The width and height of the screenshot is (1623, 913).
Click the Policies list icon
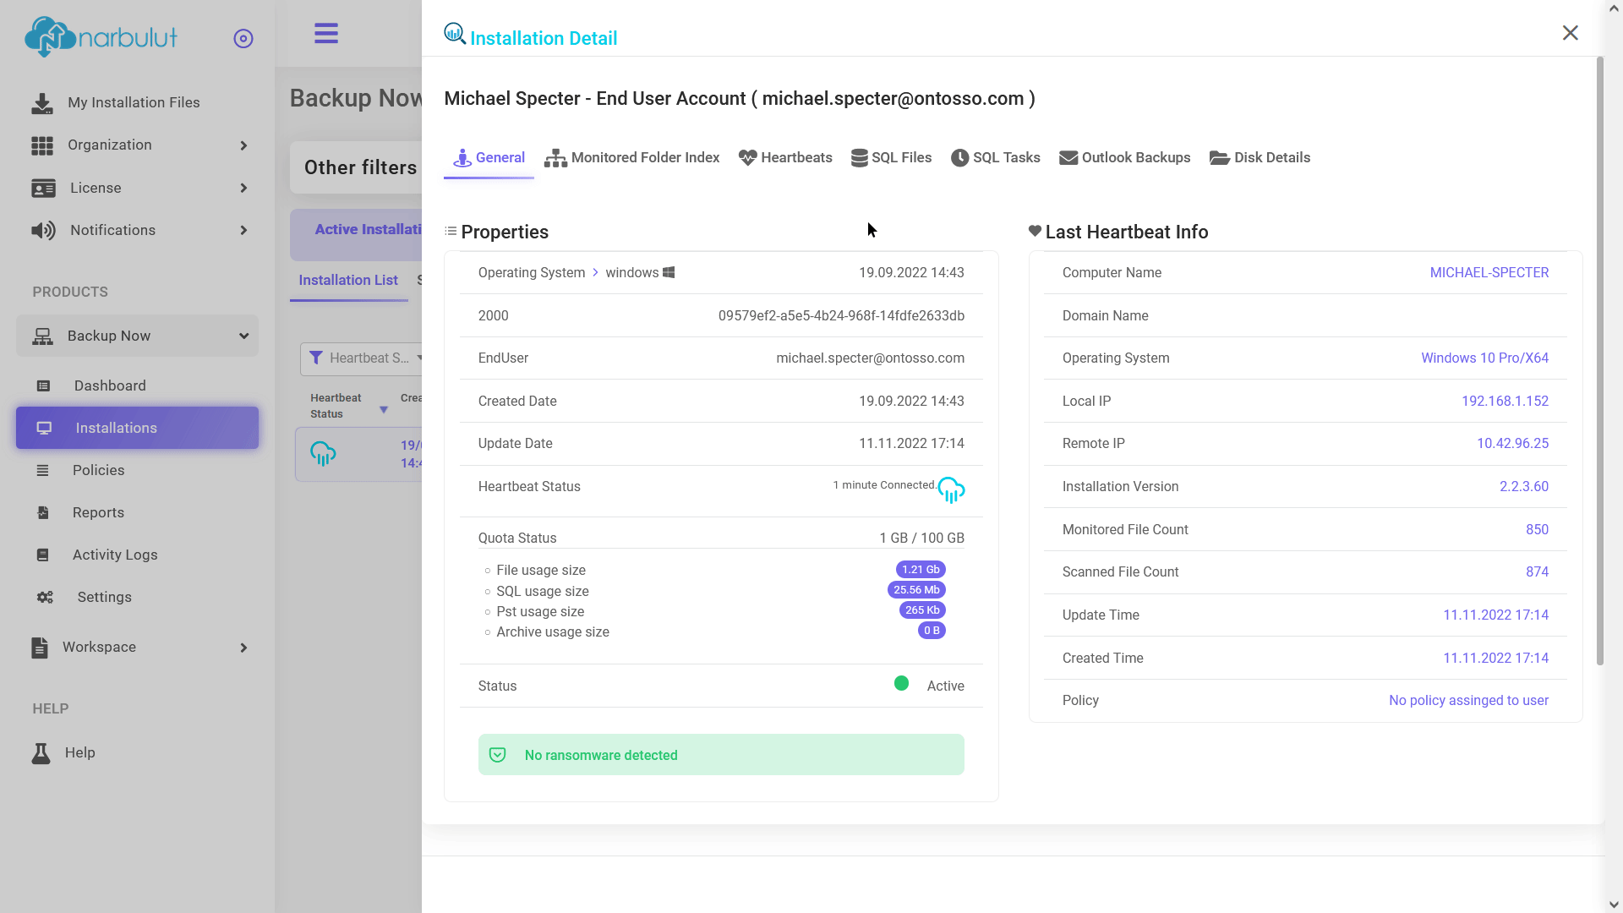43,470
